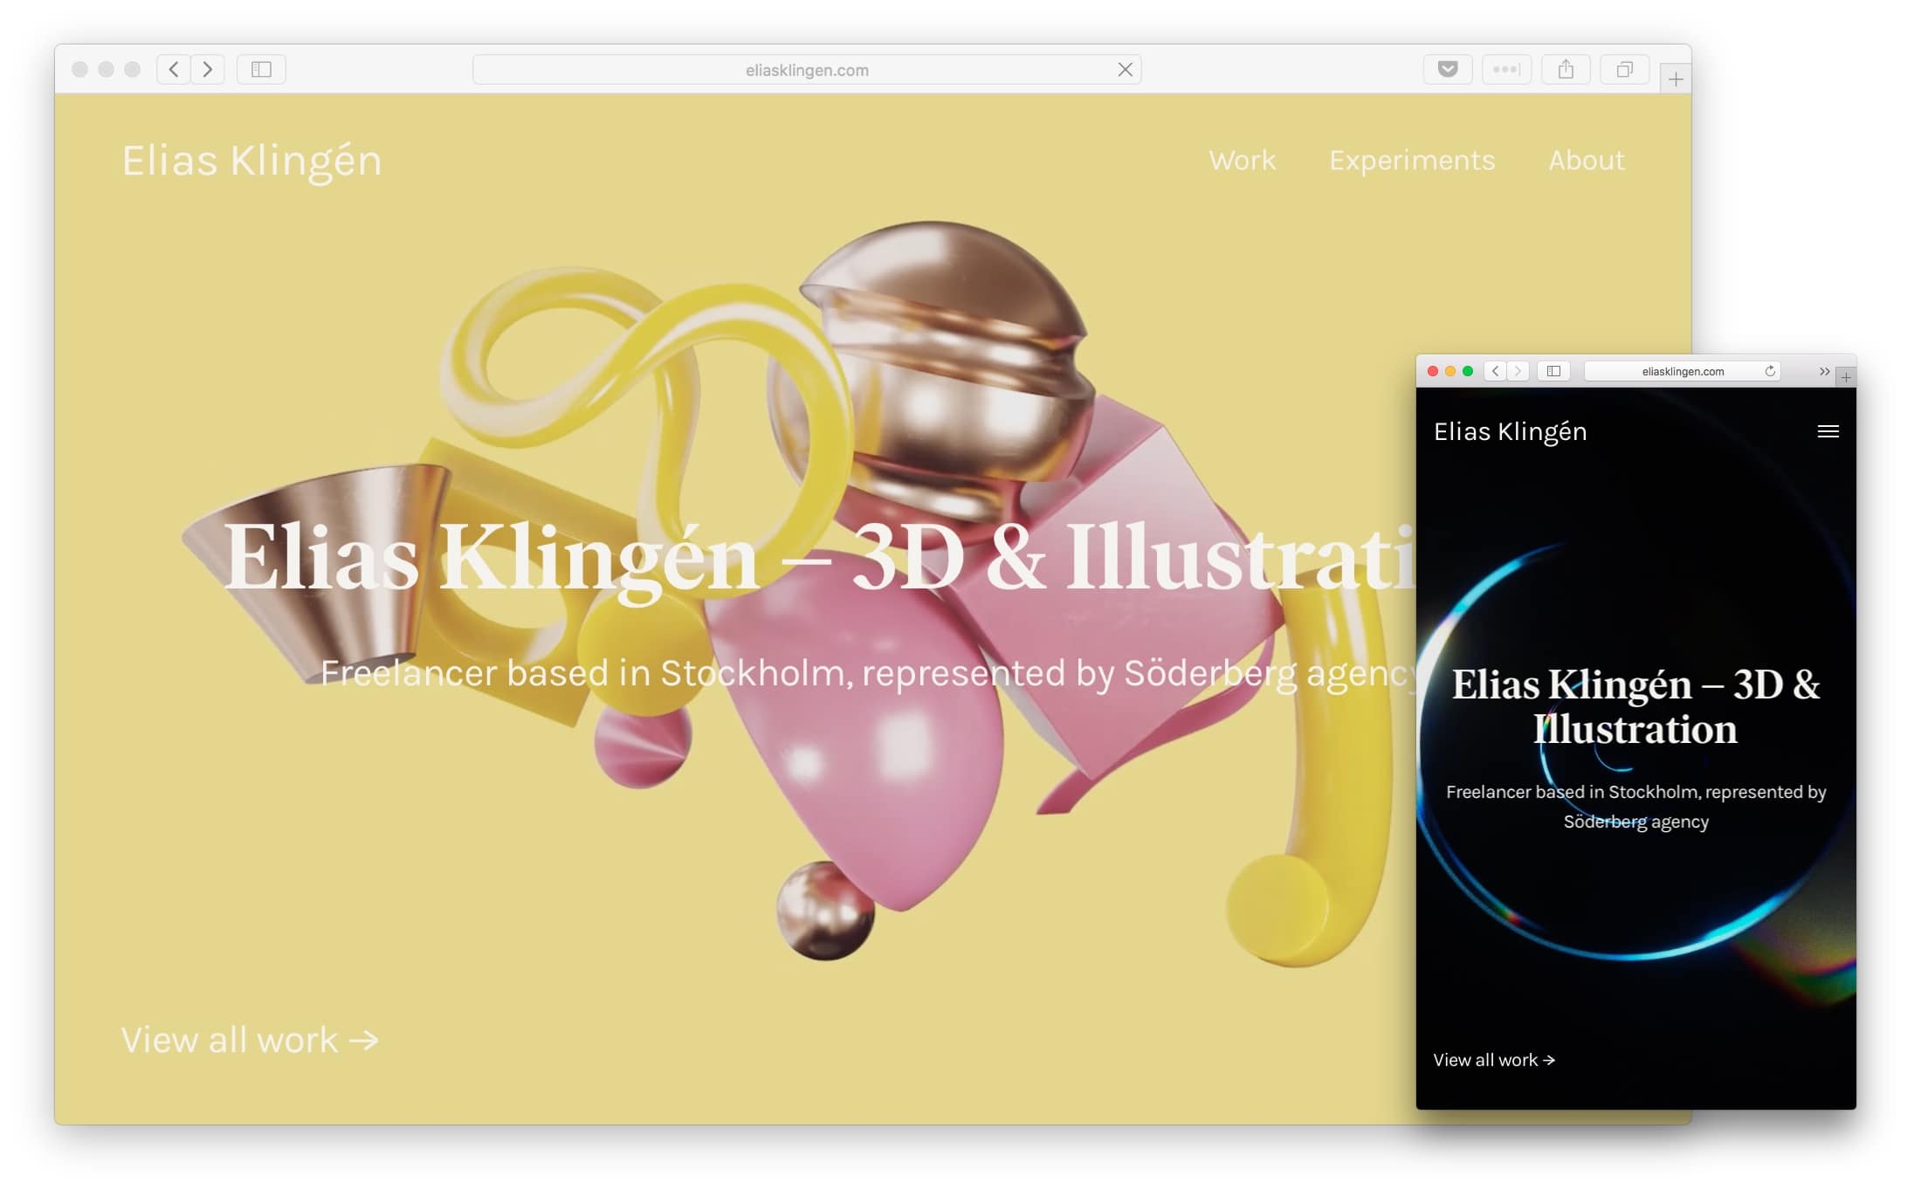Click the Share icon in large browser toolbar
This screenshot has height=1190, width=1921.
click(x=1566, y=69)
